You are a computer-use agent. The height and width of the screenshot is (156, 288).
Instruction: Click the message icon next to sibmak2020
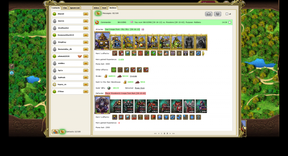(86, 56)
